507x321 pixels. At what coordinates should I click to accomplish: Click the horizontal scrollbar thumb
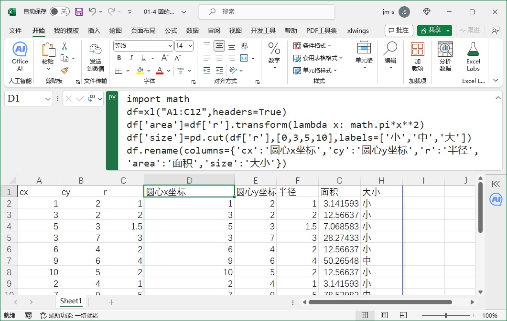point(380,302)
